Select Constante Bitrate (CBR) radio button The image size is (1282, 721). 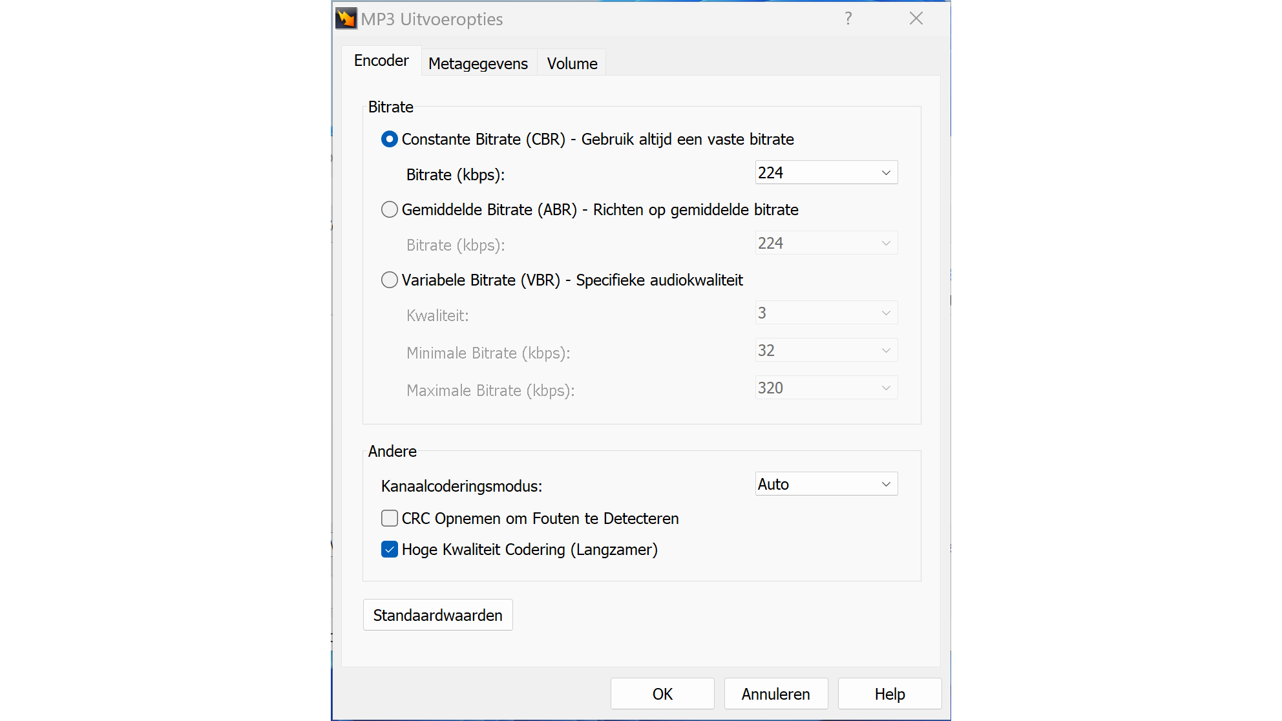pyautogui.click(x=390, y=140)
